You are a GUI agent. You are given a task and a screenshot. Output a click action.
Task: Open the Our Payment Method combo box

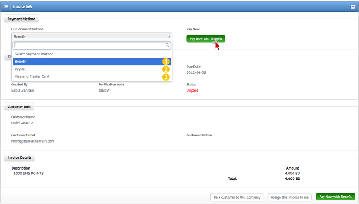(90, 37)
